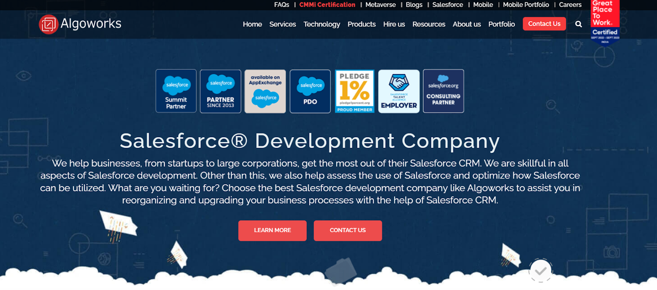The image size is (657, 290).
Task: Click the CONTACT US hero button
Action: click(x=348, y=231)
